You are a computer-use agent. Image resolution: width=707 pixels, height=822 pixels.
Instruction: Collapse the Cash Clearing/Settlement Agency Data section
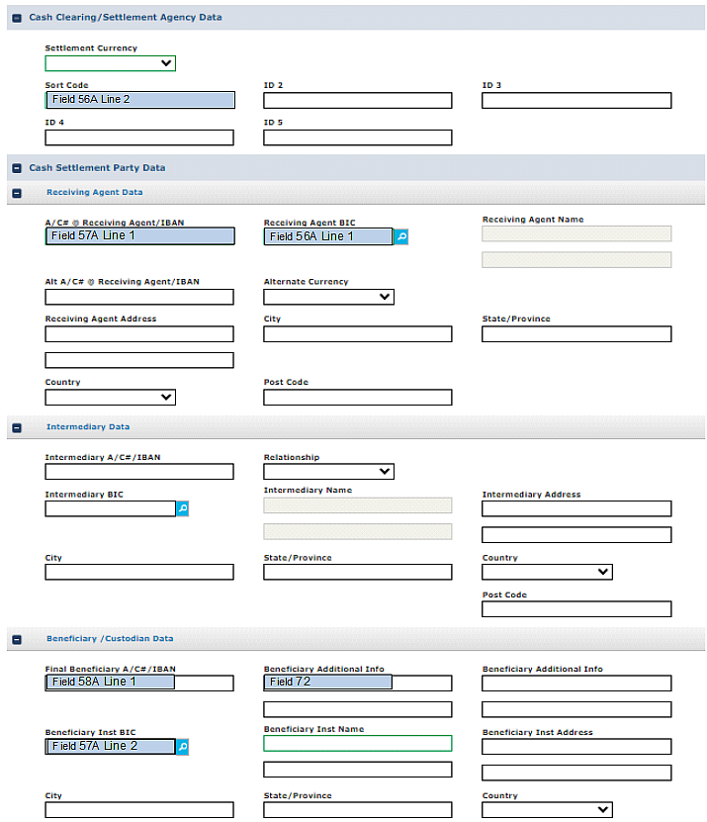pos(17,18)
